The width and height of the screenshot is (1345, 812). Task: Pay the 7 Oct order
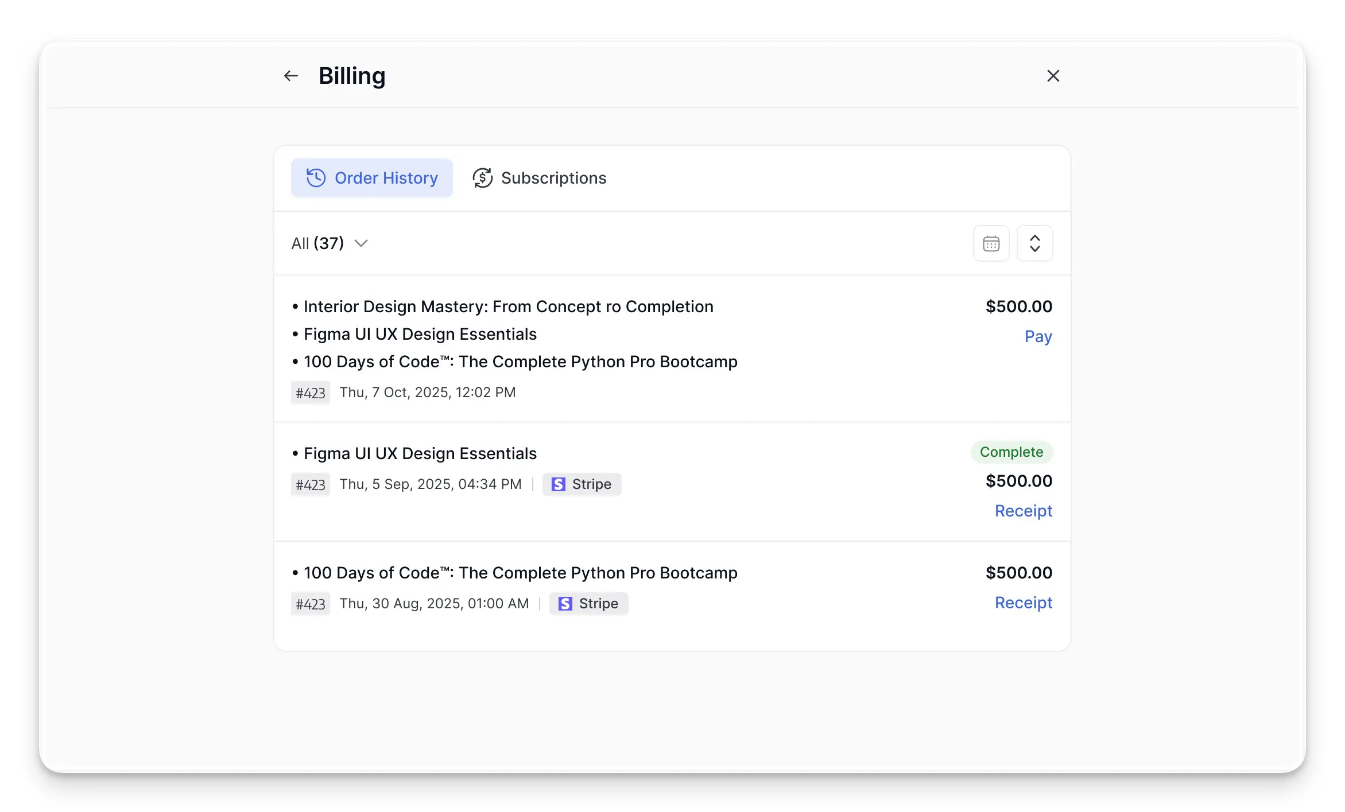1038,336
